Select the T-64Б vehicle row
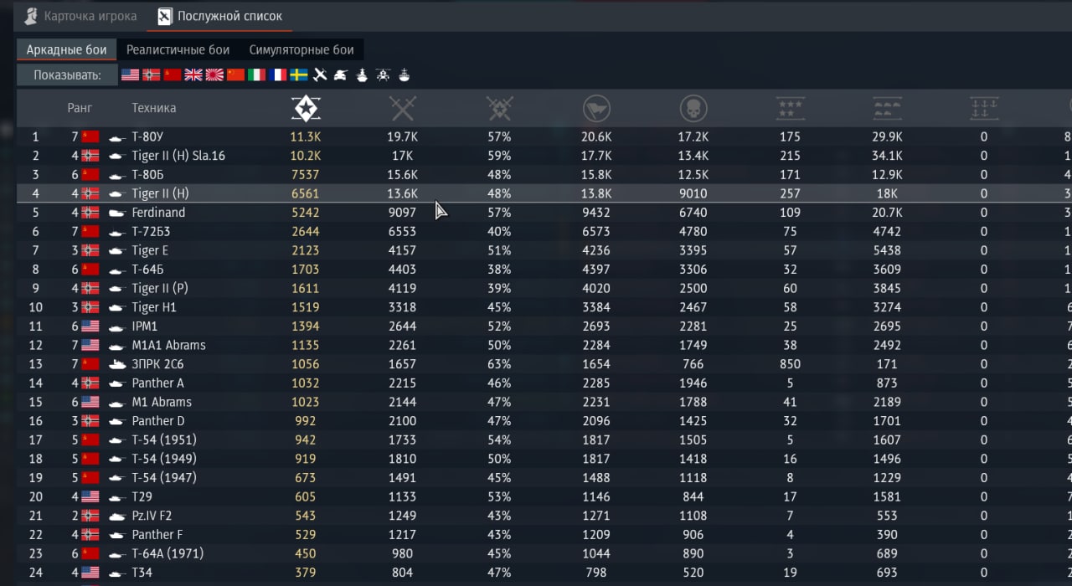1072x586 pixels. tap(544, 270)
